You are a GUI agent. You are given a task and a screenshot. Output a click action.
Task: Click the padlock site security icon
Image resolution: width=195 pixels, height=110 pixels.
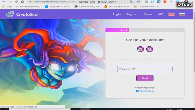[30, 2]
